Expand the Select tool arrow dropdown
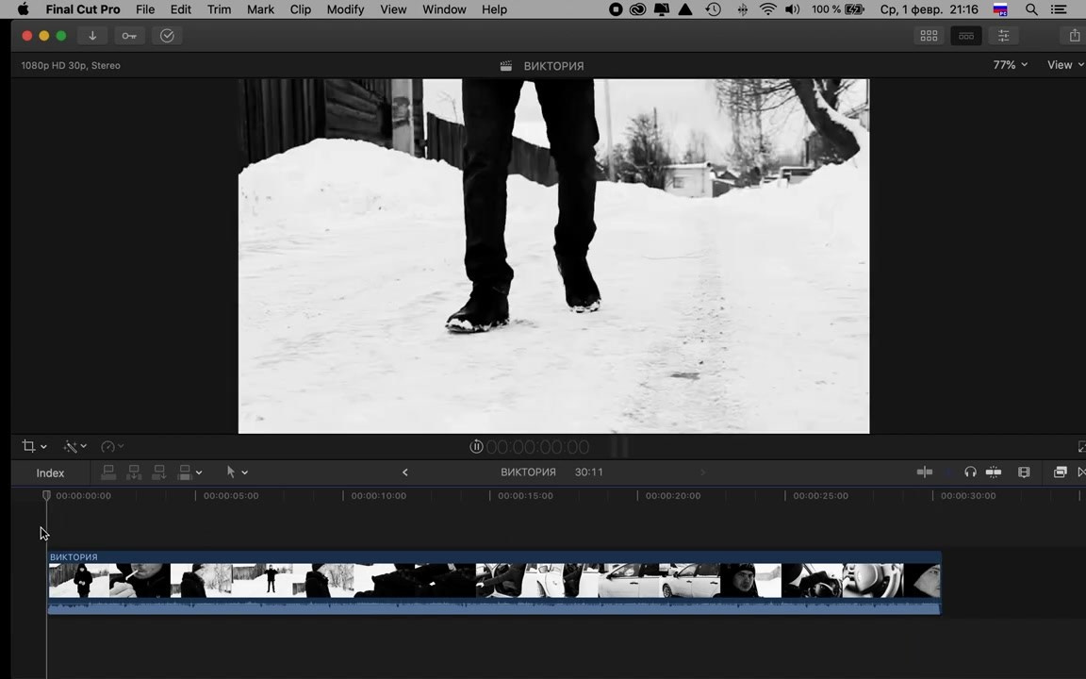The image size is (1086, 679). tap(237, 472)
